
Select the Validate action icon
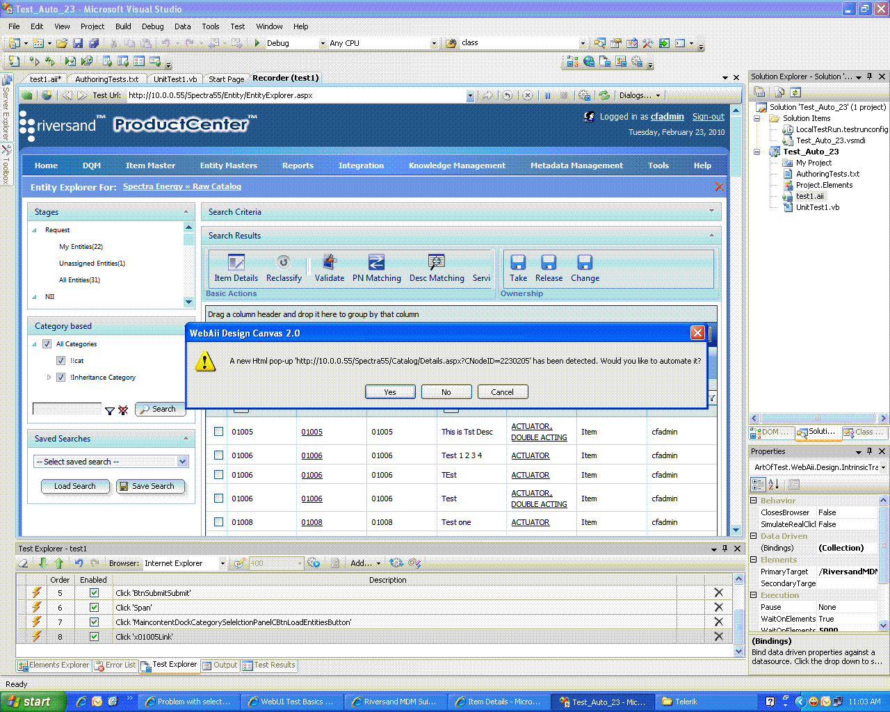click(330, 262)
